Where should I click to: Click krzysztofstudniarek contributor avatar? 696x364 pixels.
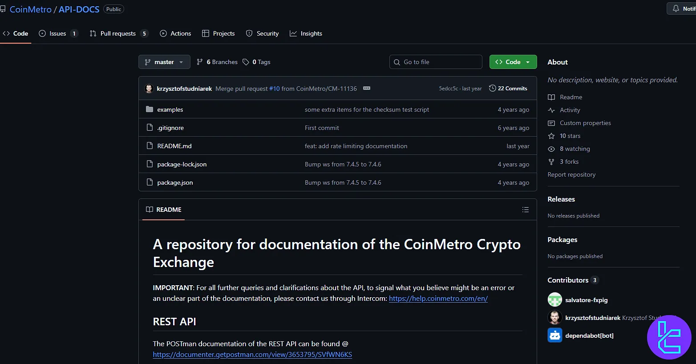[555, 317]
